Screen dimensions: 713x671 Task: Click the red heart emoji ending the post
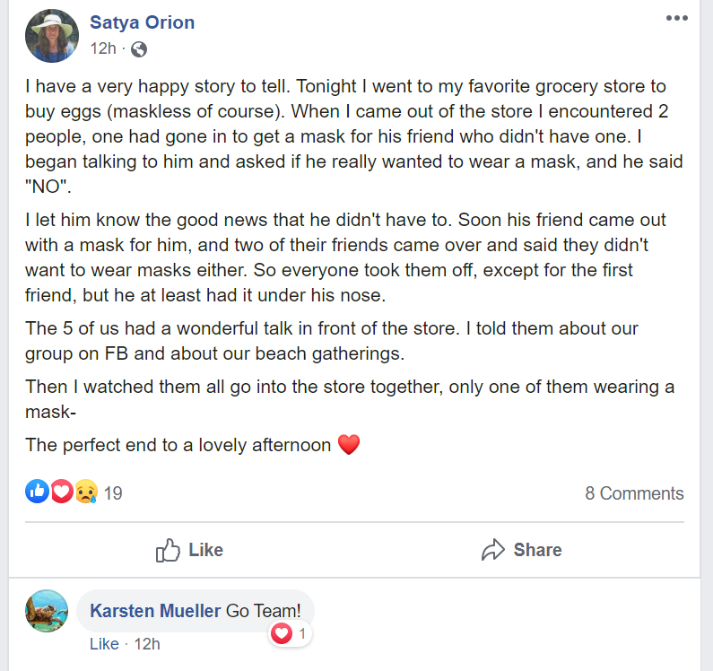[x=349, y=444]
